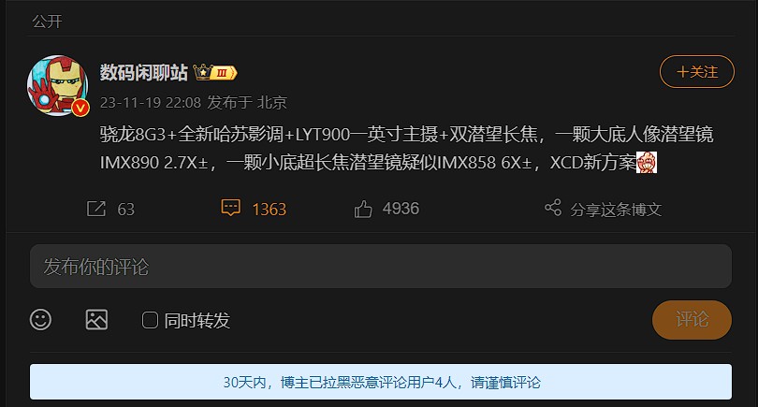Screen dimensions: 758x407
Task: Click the repost icon beside 63
Action: coord(95,209)
